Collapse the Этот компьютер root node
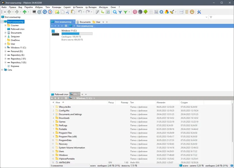The image size is (234, 168). (x=2, y=22)
